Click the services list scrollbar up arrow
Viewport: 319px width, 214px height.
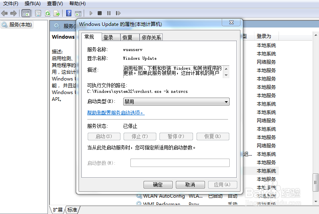[316, 35]
